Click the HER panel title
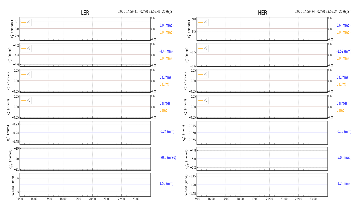Viewport: 354px width, 216px height. 262,13
